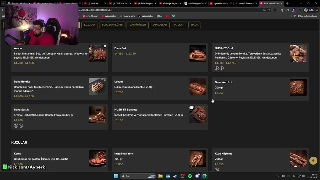Click the translate page icon in address bar
This screenshot has height=180, width=320.
264,10
